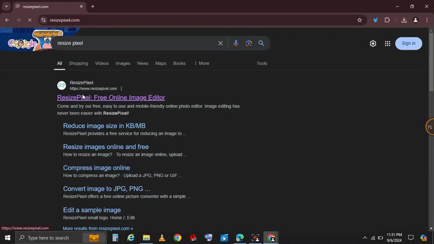The height and width of the screenshot is (244, 434).
Task: Click in the Google search input field
Action: (135, 43)
